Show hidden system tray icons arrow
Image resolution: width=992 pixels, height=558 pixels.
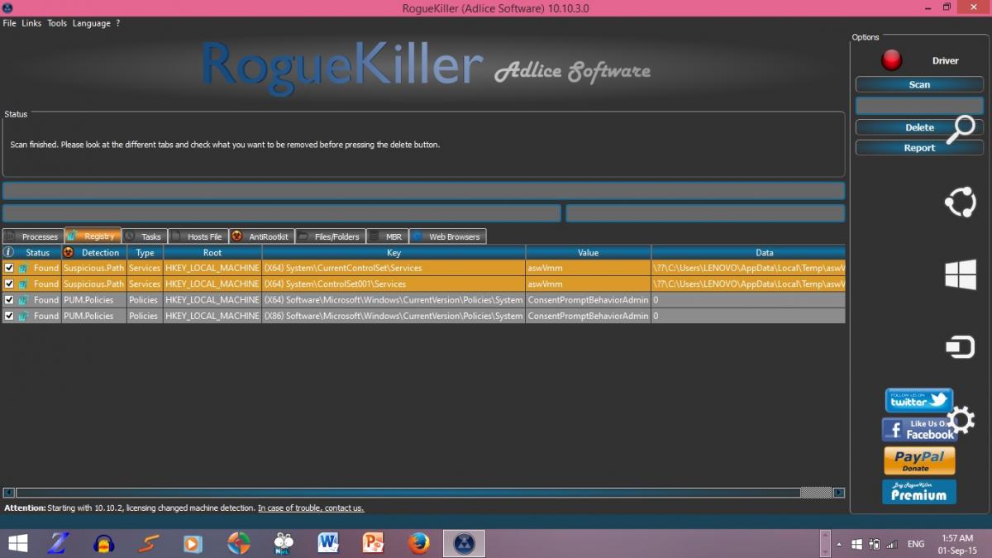pyautogui.click(x=840, y=545)
